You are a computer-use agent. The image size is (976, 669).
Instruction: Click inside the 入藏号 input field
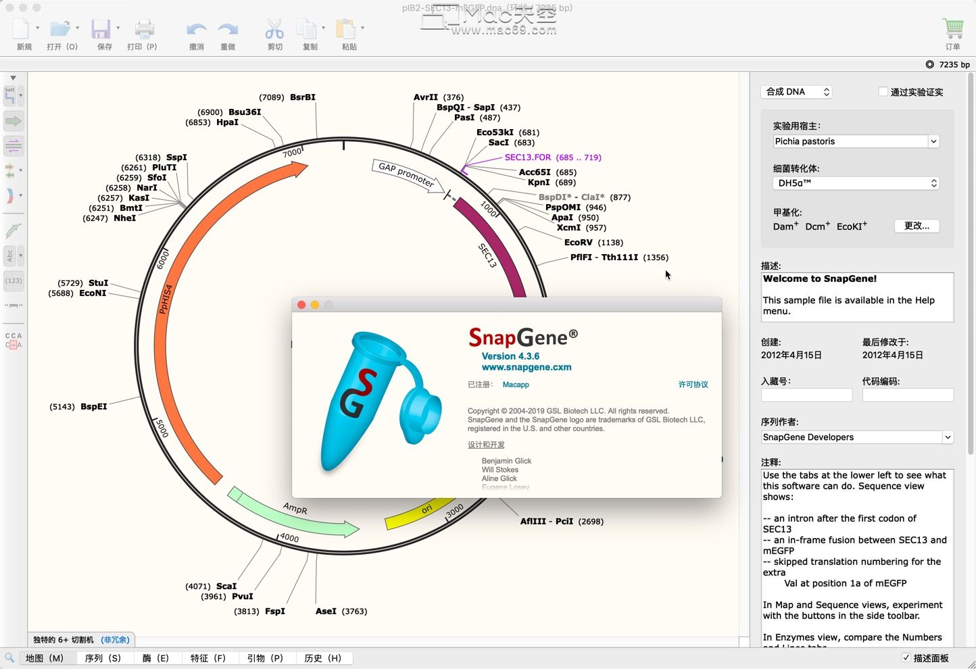point(806,395)
